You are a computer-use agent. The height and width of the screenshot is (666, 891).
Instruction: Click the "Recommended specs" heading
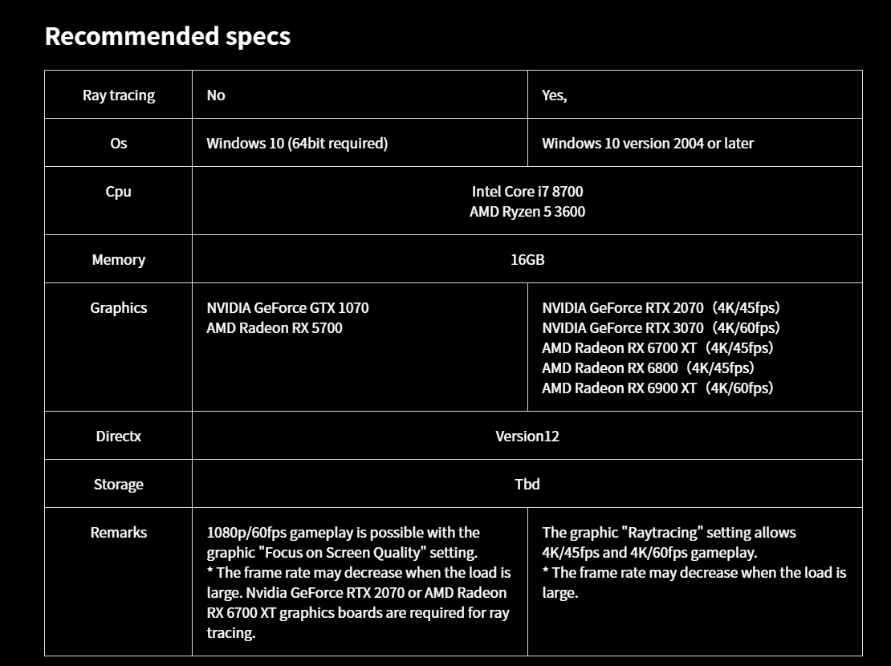click(x=167, y=36)
